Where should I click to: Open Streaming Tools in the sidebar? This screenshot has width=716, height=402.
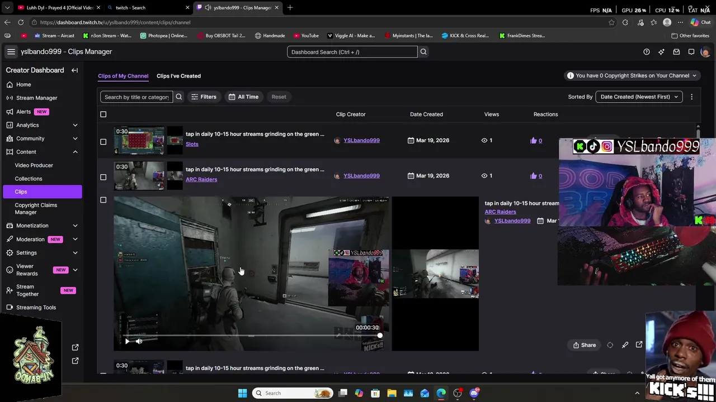tap(36, 307)
